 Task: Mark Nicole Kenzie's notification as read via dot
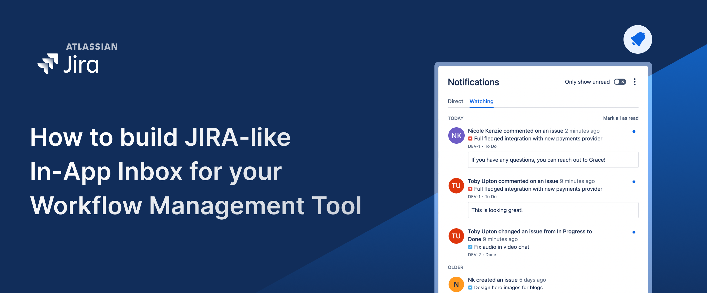click(x=634, y=131)
